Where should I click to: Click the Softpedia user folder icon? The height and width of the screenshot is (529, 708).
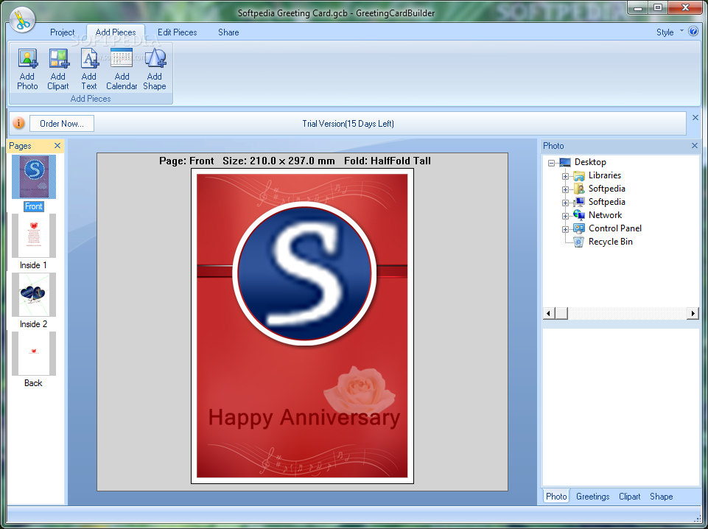coord(579,188)
